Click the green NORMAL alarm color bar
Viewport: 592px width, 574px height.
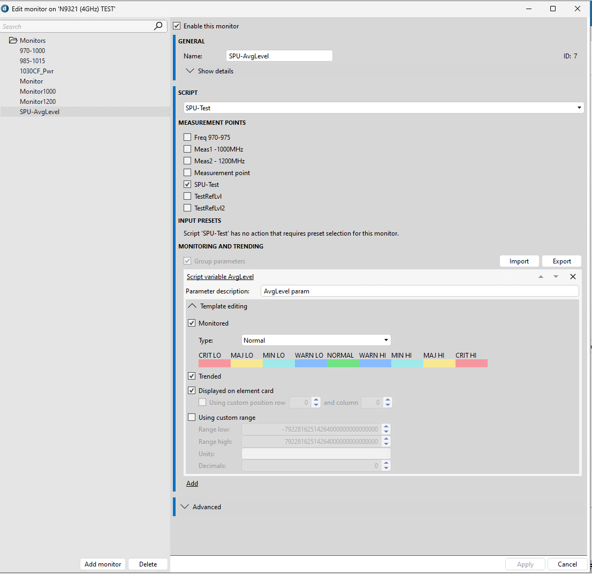[x=343, y=363]
